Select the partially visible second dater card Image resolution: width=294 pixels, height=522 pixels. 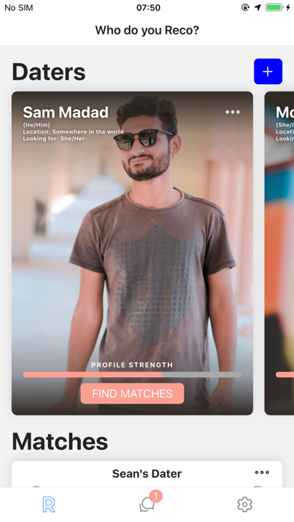tap(279, 253)
